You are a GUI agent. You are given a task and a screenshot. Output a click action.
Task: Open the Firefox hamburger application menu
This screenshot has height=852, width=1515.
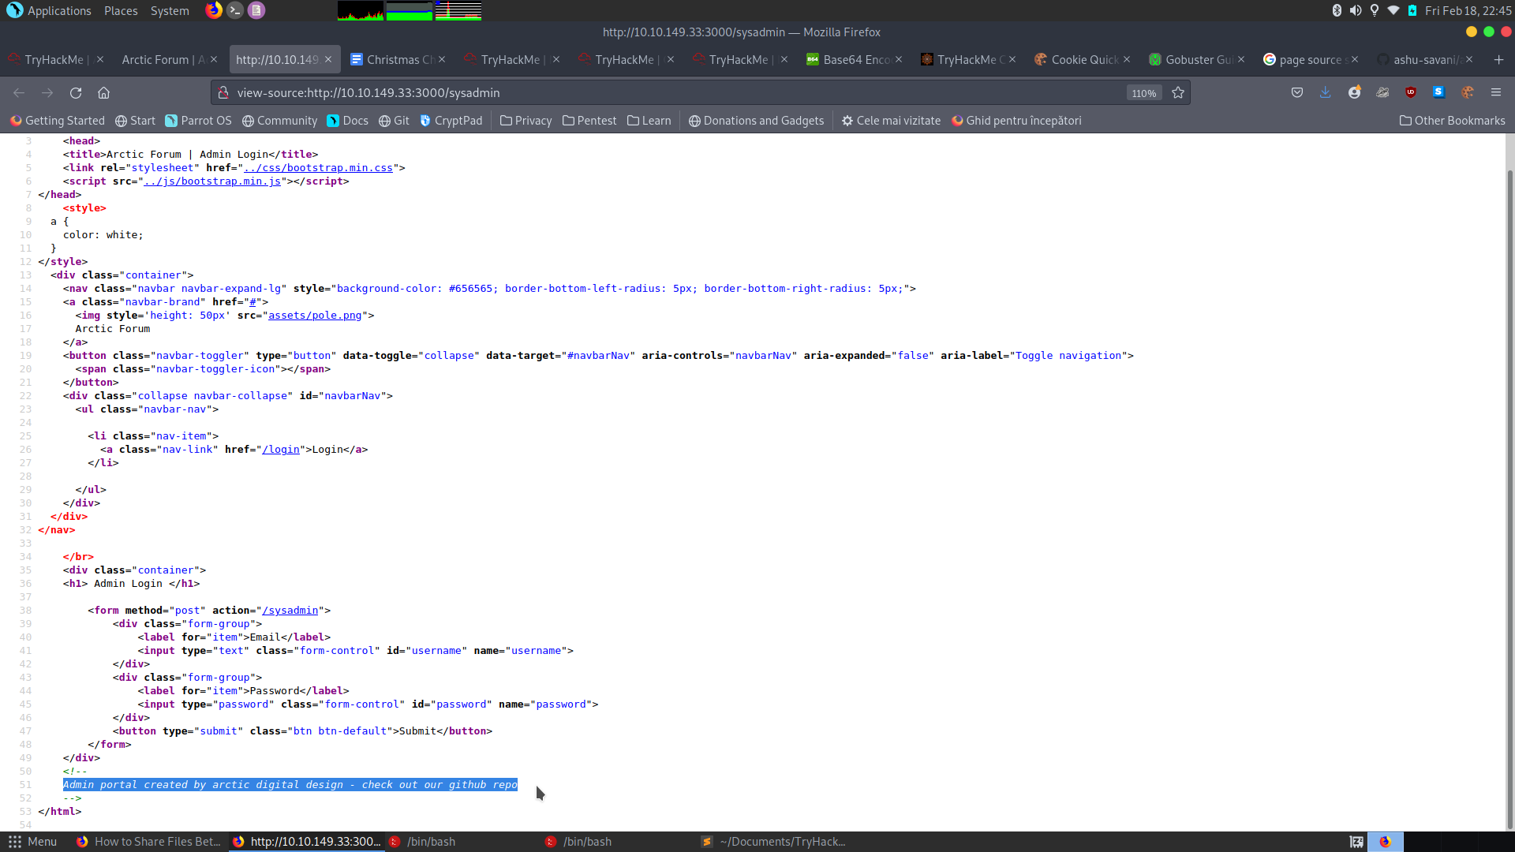(1495, 93)
